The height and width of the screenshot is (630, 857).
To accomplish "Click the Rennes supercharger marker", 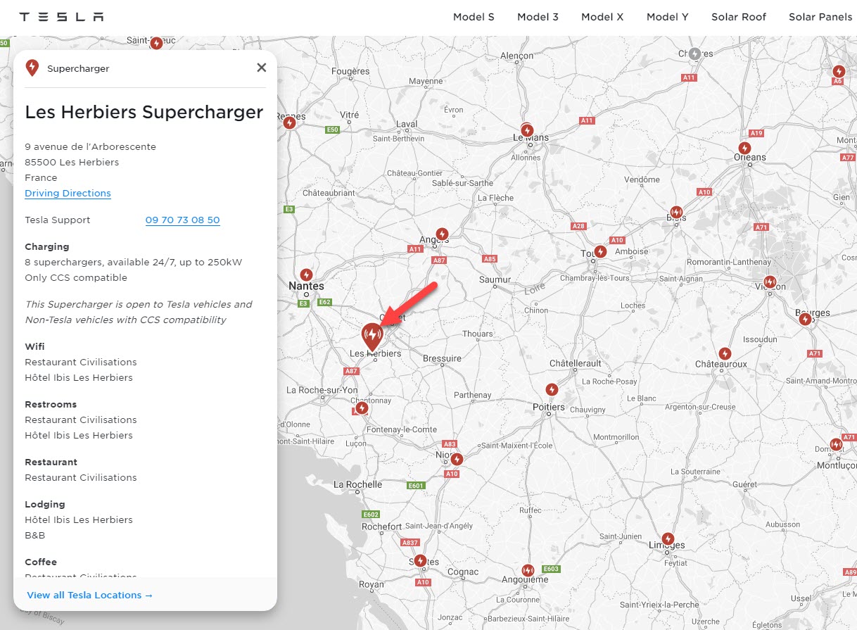I will pos(289,122).
